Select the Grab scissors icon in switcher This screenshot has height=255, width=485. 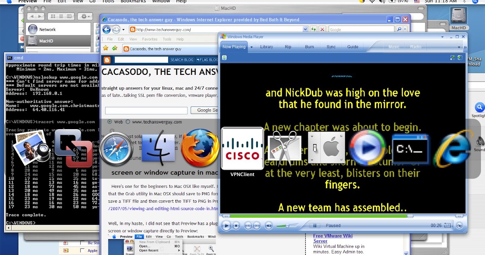(285, 148)
